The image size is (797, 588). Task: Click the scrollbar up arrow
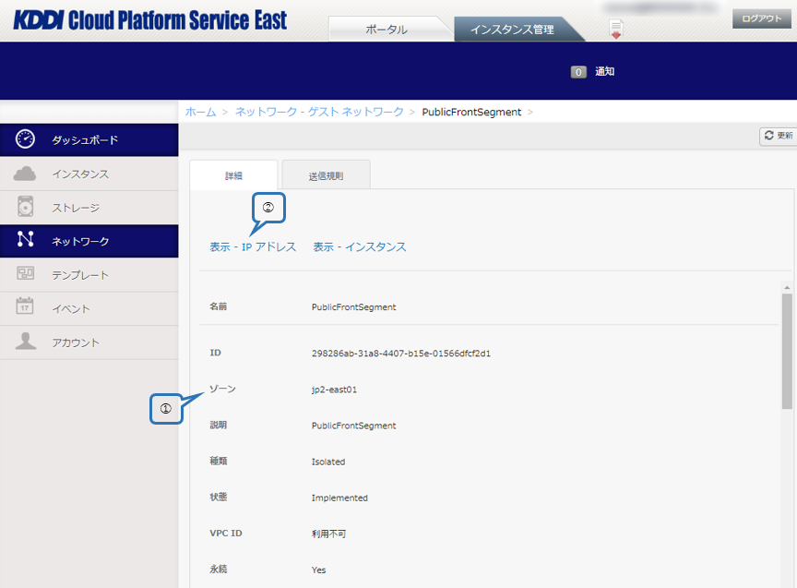tap(787, 287)
